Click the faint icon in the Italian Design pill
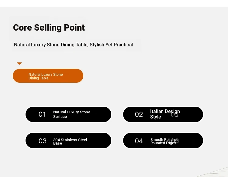 pyautogui.click(x=175, y=114)
